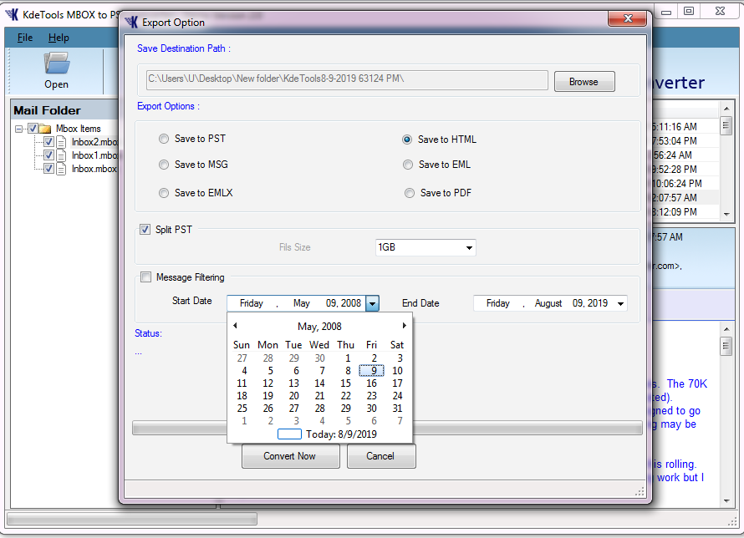The image size is (744, 538).
Task: Select the Save to PST option
Action: [x=165, y=139]
